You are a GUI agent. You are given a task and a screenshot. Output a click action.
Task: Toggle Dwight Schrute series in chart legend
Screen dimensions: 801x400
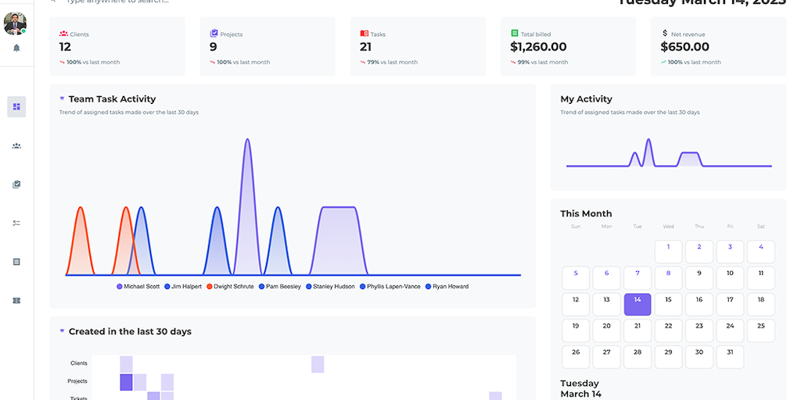(x=230, y=287)
